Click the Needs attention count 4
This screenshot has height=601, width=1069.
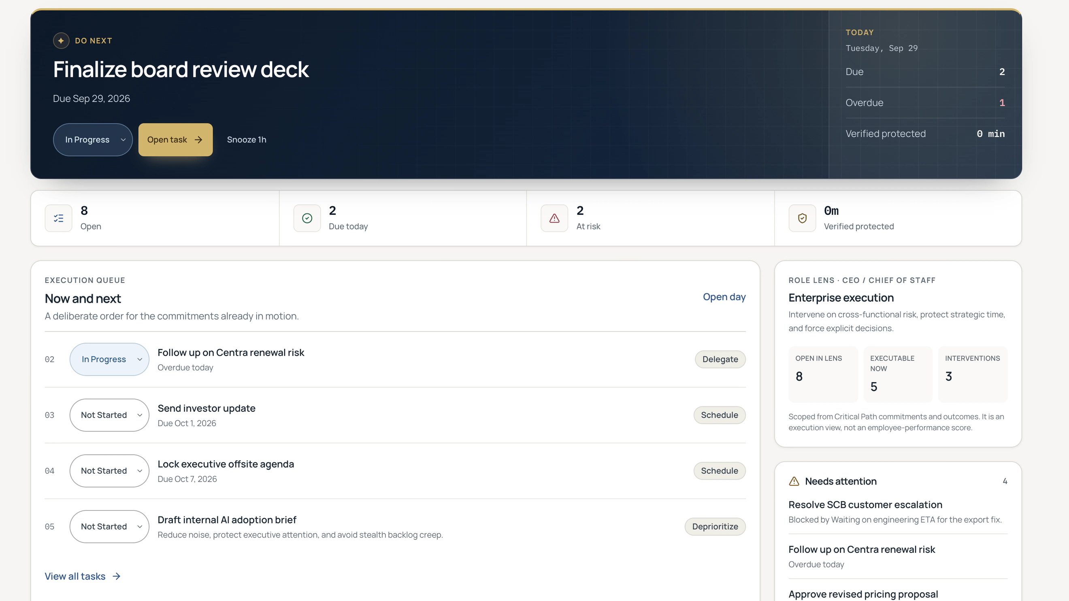(x=1005, y=481)
